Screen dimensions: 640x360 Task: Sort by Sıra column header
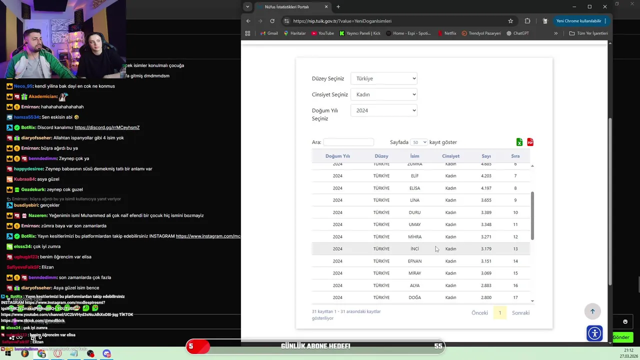(x=515, y=156)
